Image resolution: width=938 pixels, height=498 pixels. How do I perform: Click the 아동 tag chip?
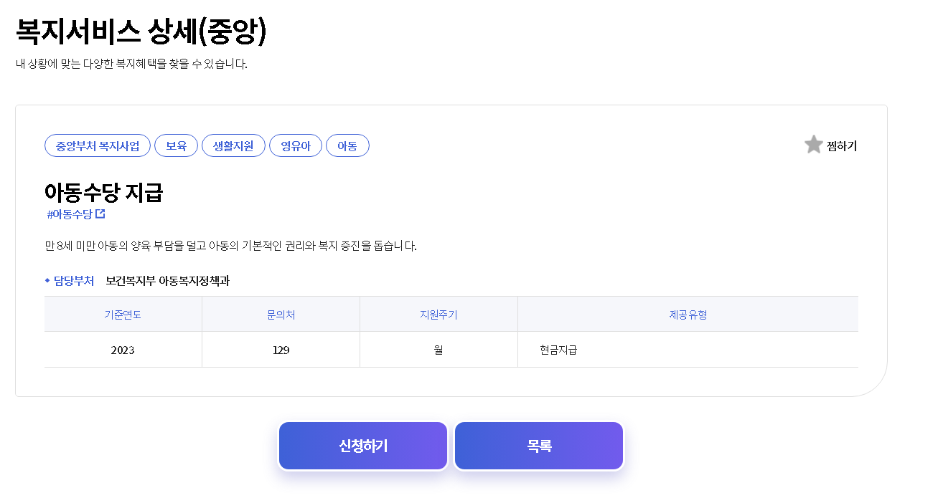(347, 145)
